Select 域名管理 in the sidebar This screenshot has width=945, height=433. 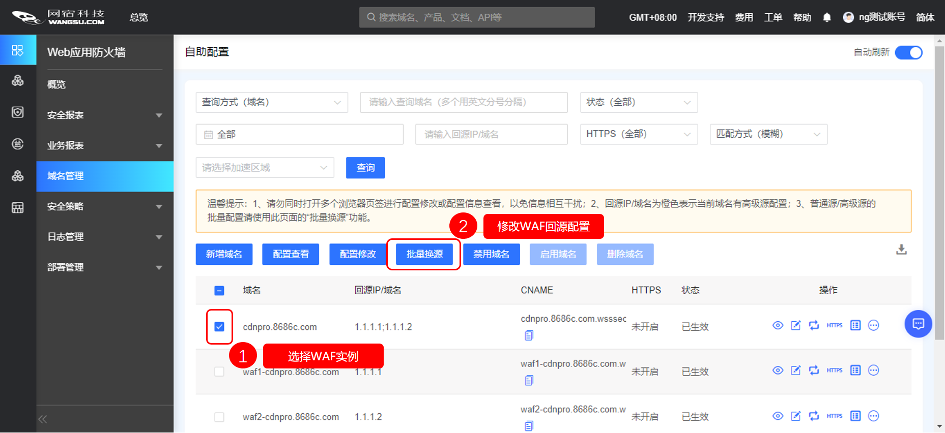(x=105, y=176)
